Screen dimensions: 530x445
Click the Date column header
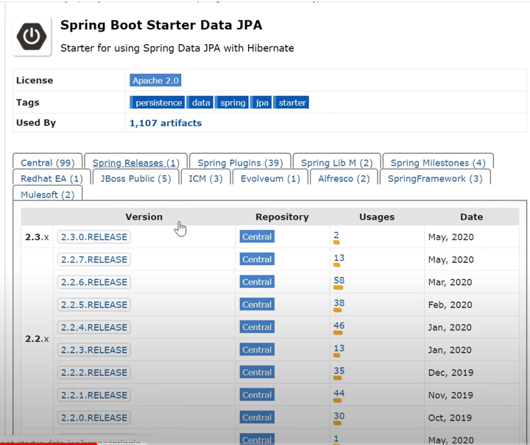[x=472, y=217]
